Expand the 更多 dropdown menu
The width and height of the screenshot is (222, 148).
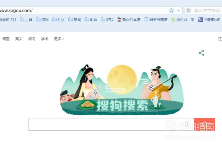pos(59,39)
